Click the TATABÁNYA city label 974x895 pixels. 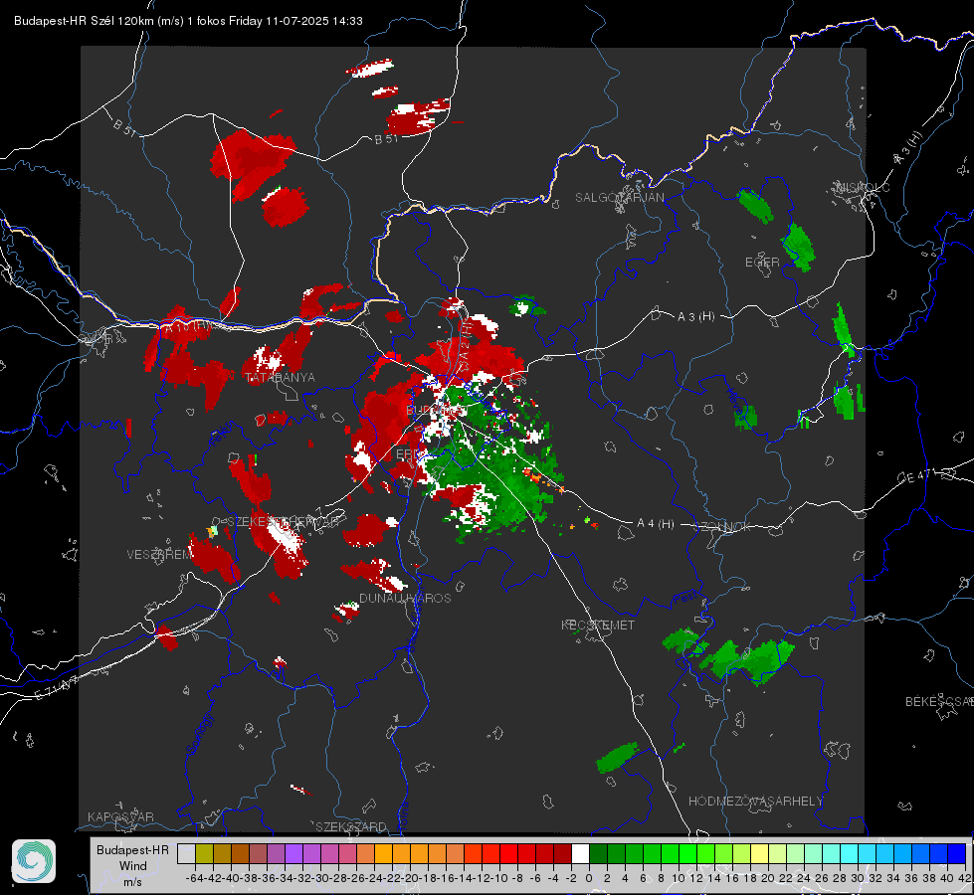pos(281,377)
